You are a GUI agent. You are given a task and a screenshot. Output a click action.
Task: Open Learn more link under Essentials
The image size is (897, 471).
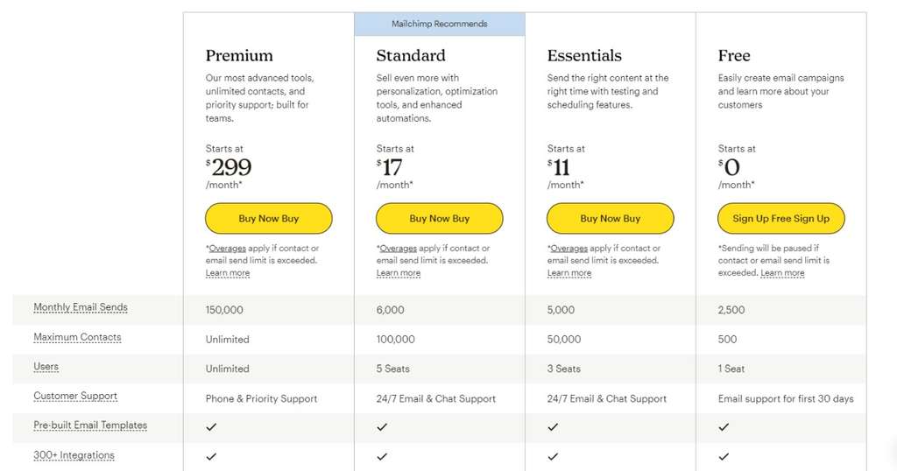click(x=569, y=273)
